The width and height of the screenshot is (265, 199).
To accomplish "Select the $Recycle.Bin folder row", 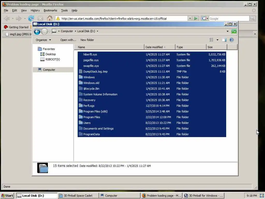I will tap(152, 89).
